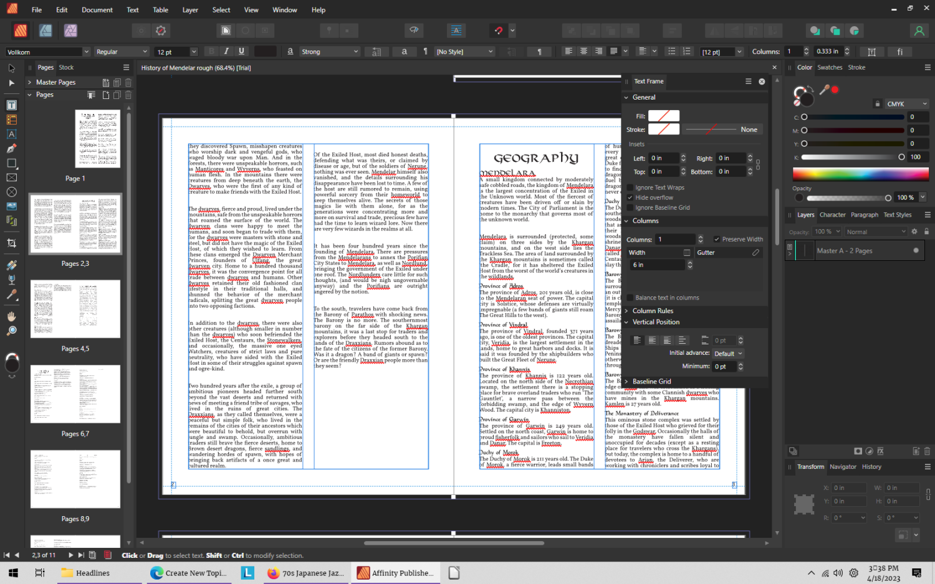Select the Pen tool

11,149
